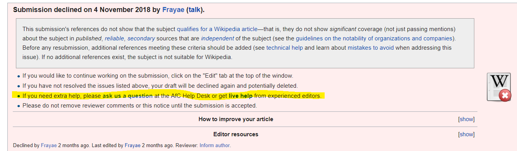Click the declined-submission Wikipedia document icon
Screen dimensions: 517x151
[499, 87]
